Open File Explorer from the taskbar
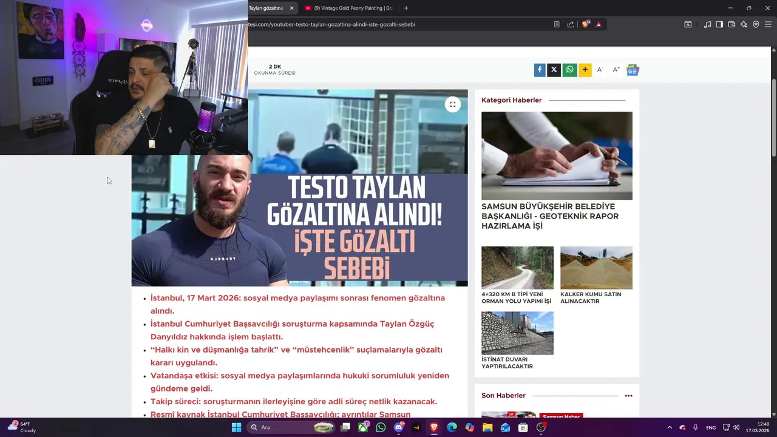The width and height of the screenshot is (777, 437). (x=487, y=427)
